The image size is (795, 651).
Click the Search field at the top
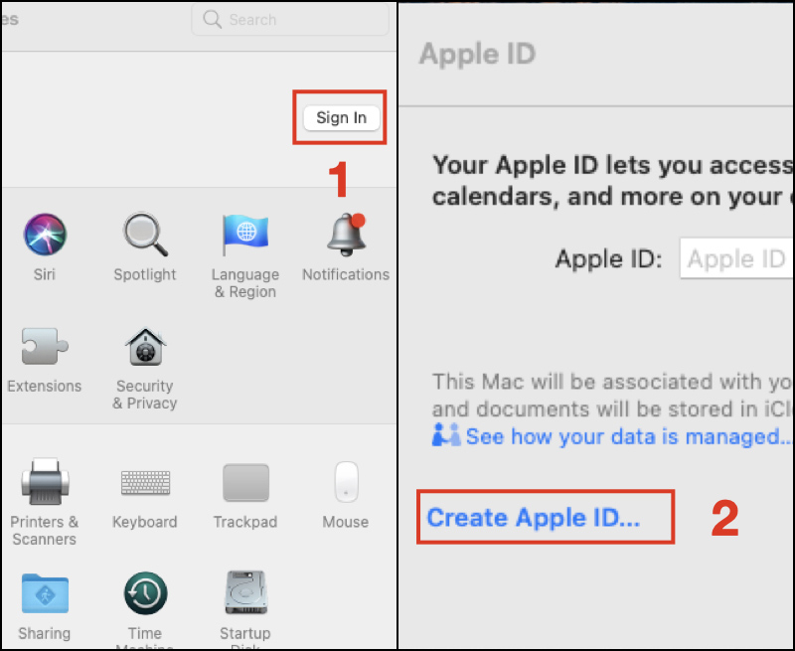click(x=288, y=19)
